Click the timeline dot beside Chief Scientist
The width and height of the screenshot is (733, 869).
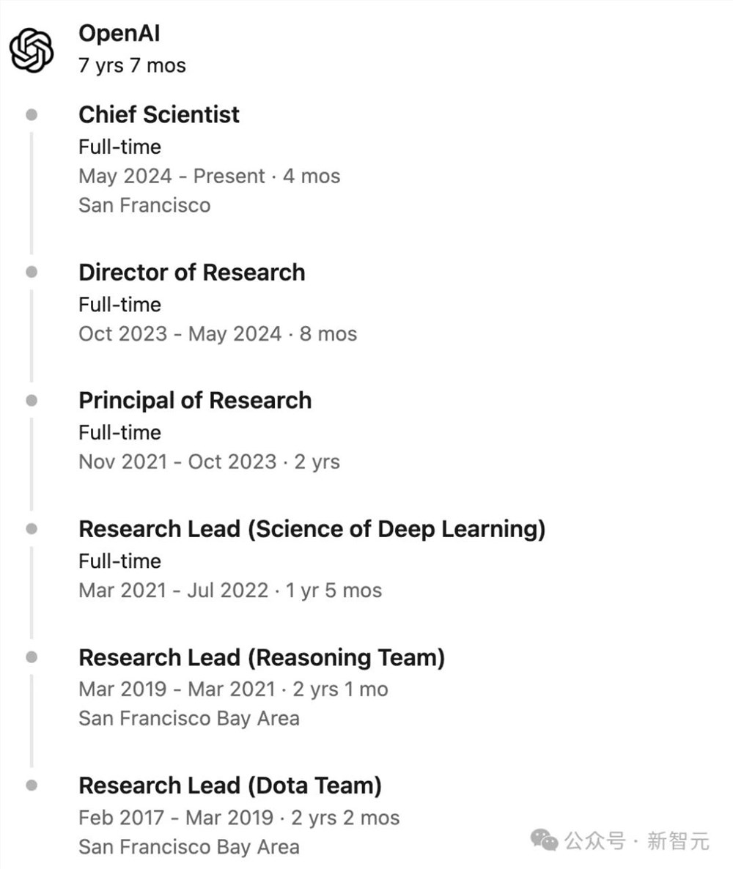coord(32,115)
